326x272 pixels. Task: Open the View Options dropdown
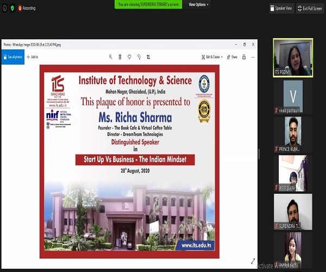198,4
